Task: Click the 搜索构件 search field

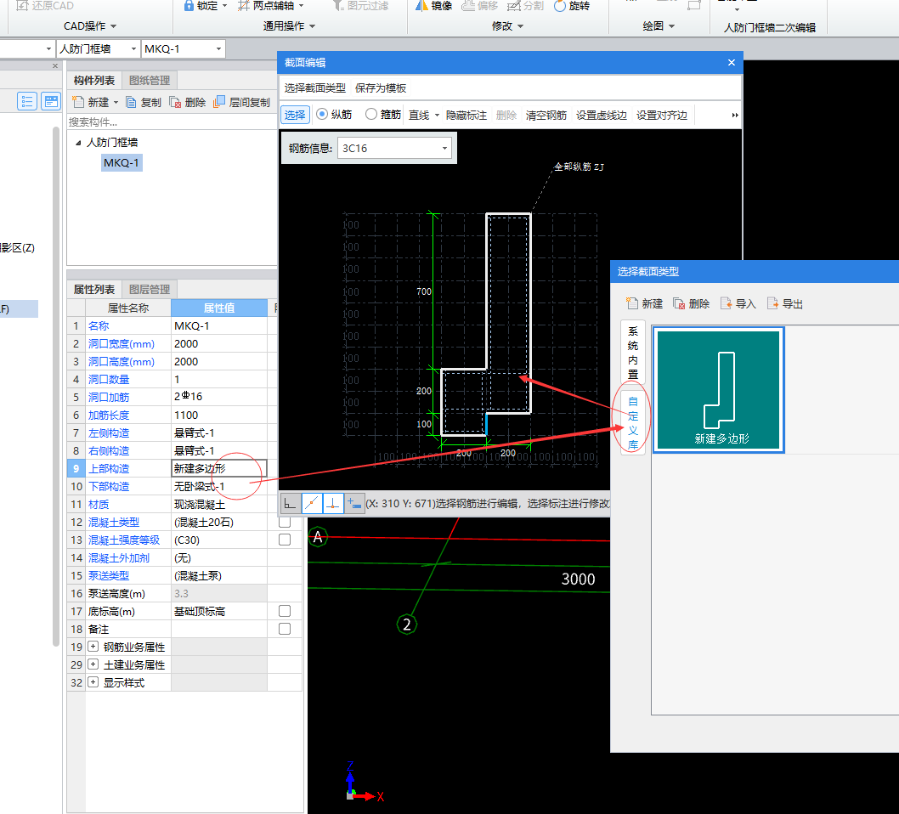Action: [172, 122]
